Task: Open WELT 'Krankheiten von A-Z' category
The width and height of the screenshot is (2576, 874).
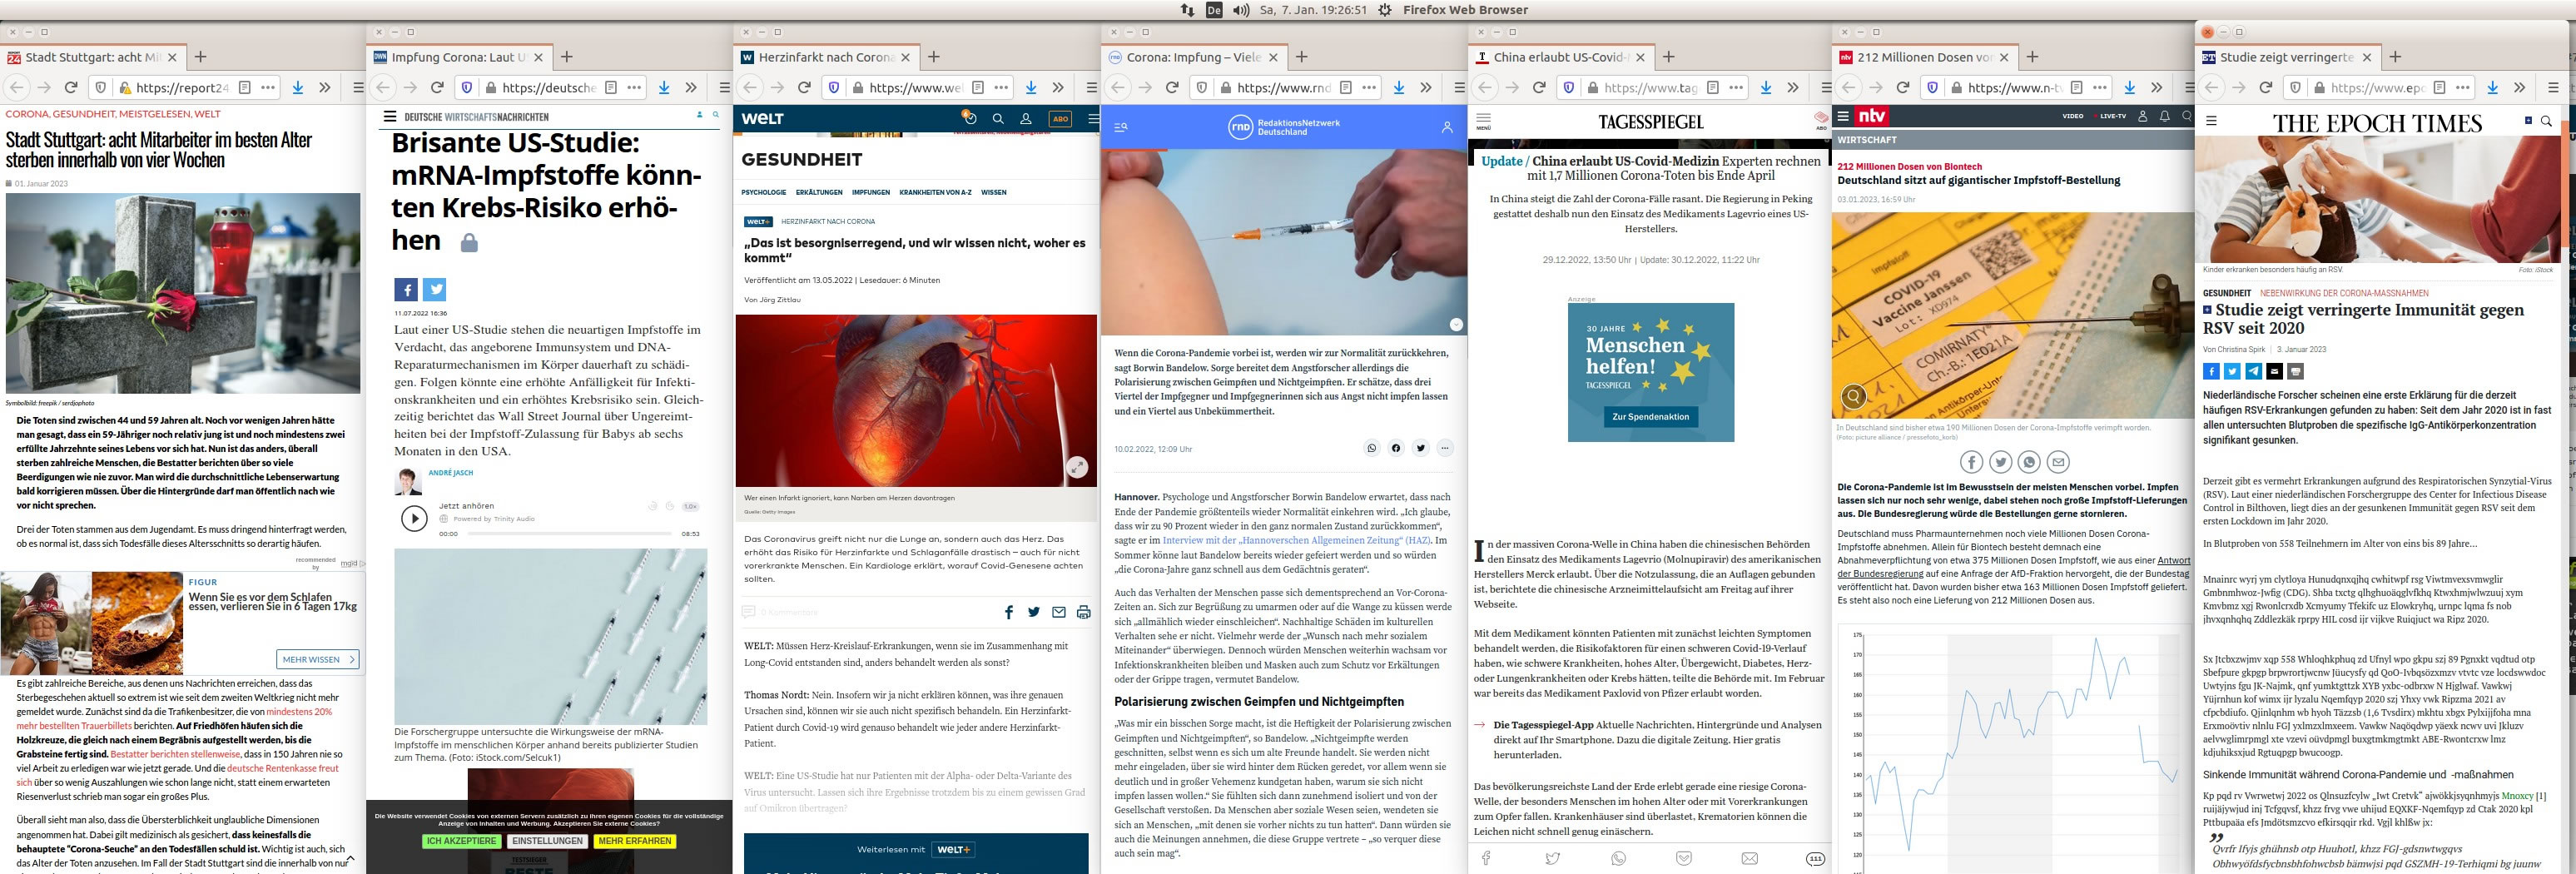Action: pos(935,192)
